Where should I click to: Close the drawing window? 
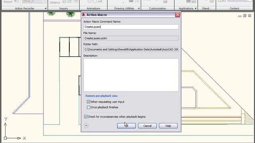[250, 16]
